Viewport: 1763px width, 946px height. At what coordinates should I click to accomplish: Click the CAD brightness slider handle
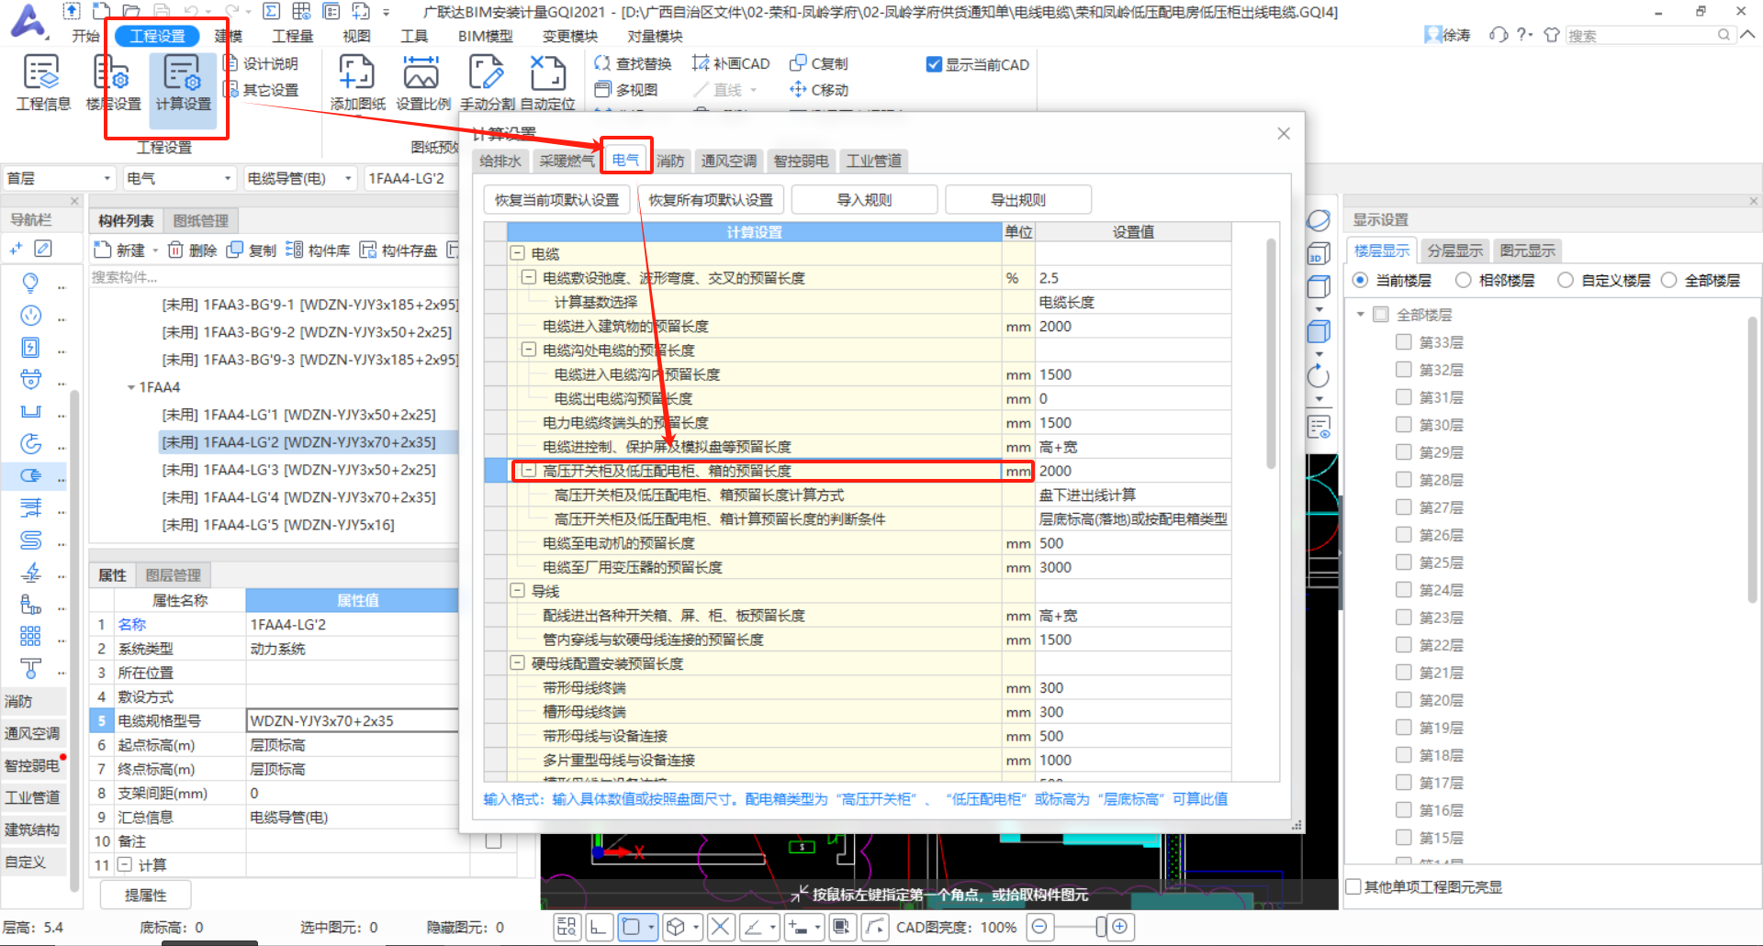click(1101, 927)
